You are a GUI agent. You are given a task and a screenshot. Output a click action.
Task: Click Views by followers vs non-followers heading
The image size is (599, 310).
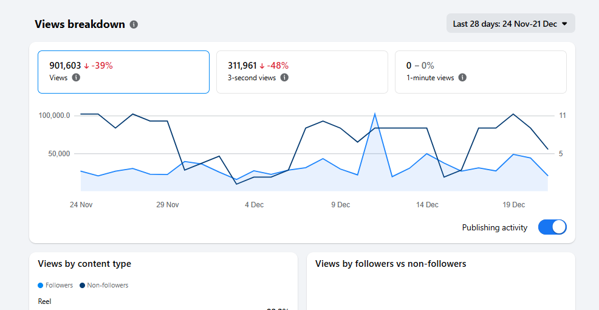coord(391,264)
